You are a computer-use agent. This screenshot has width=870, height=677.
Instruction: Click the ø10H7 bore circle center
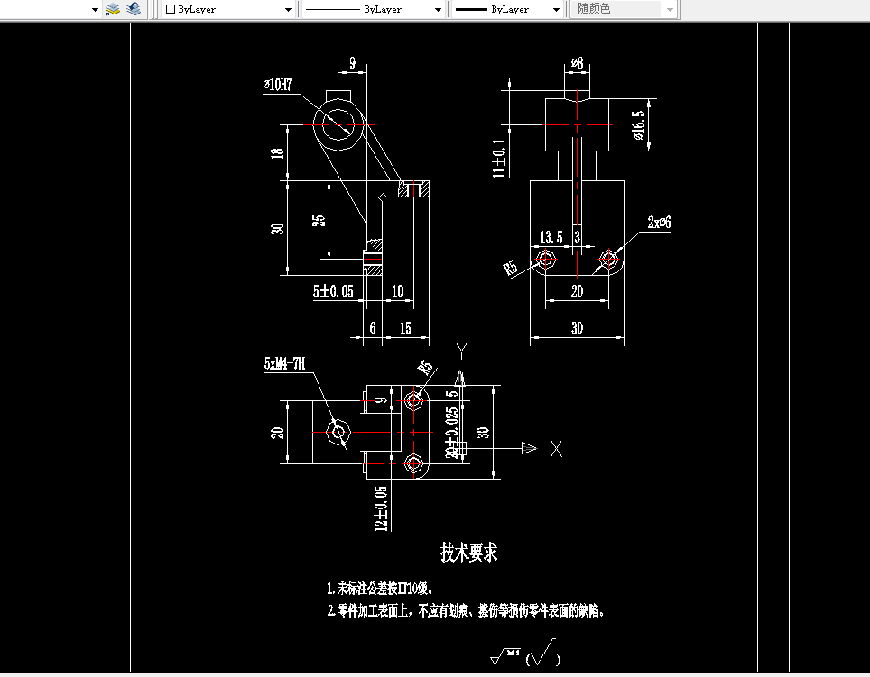pyautogui.click(x=338, y=124)
